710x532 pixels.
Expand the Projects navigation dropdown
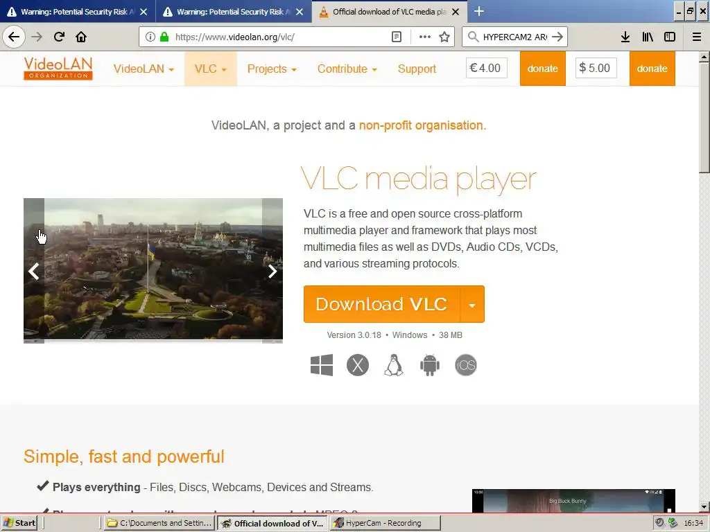click(272, 69)
